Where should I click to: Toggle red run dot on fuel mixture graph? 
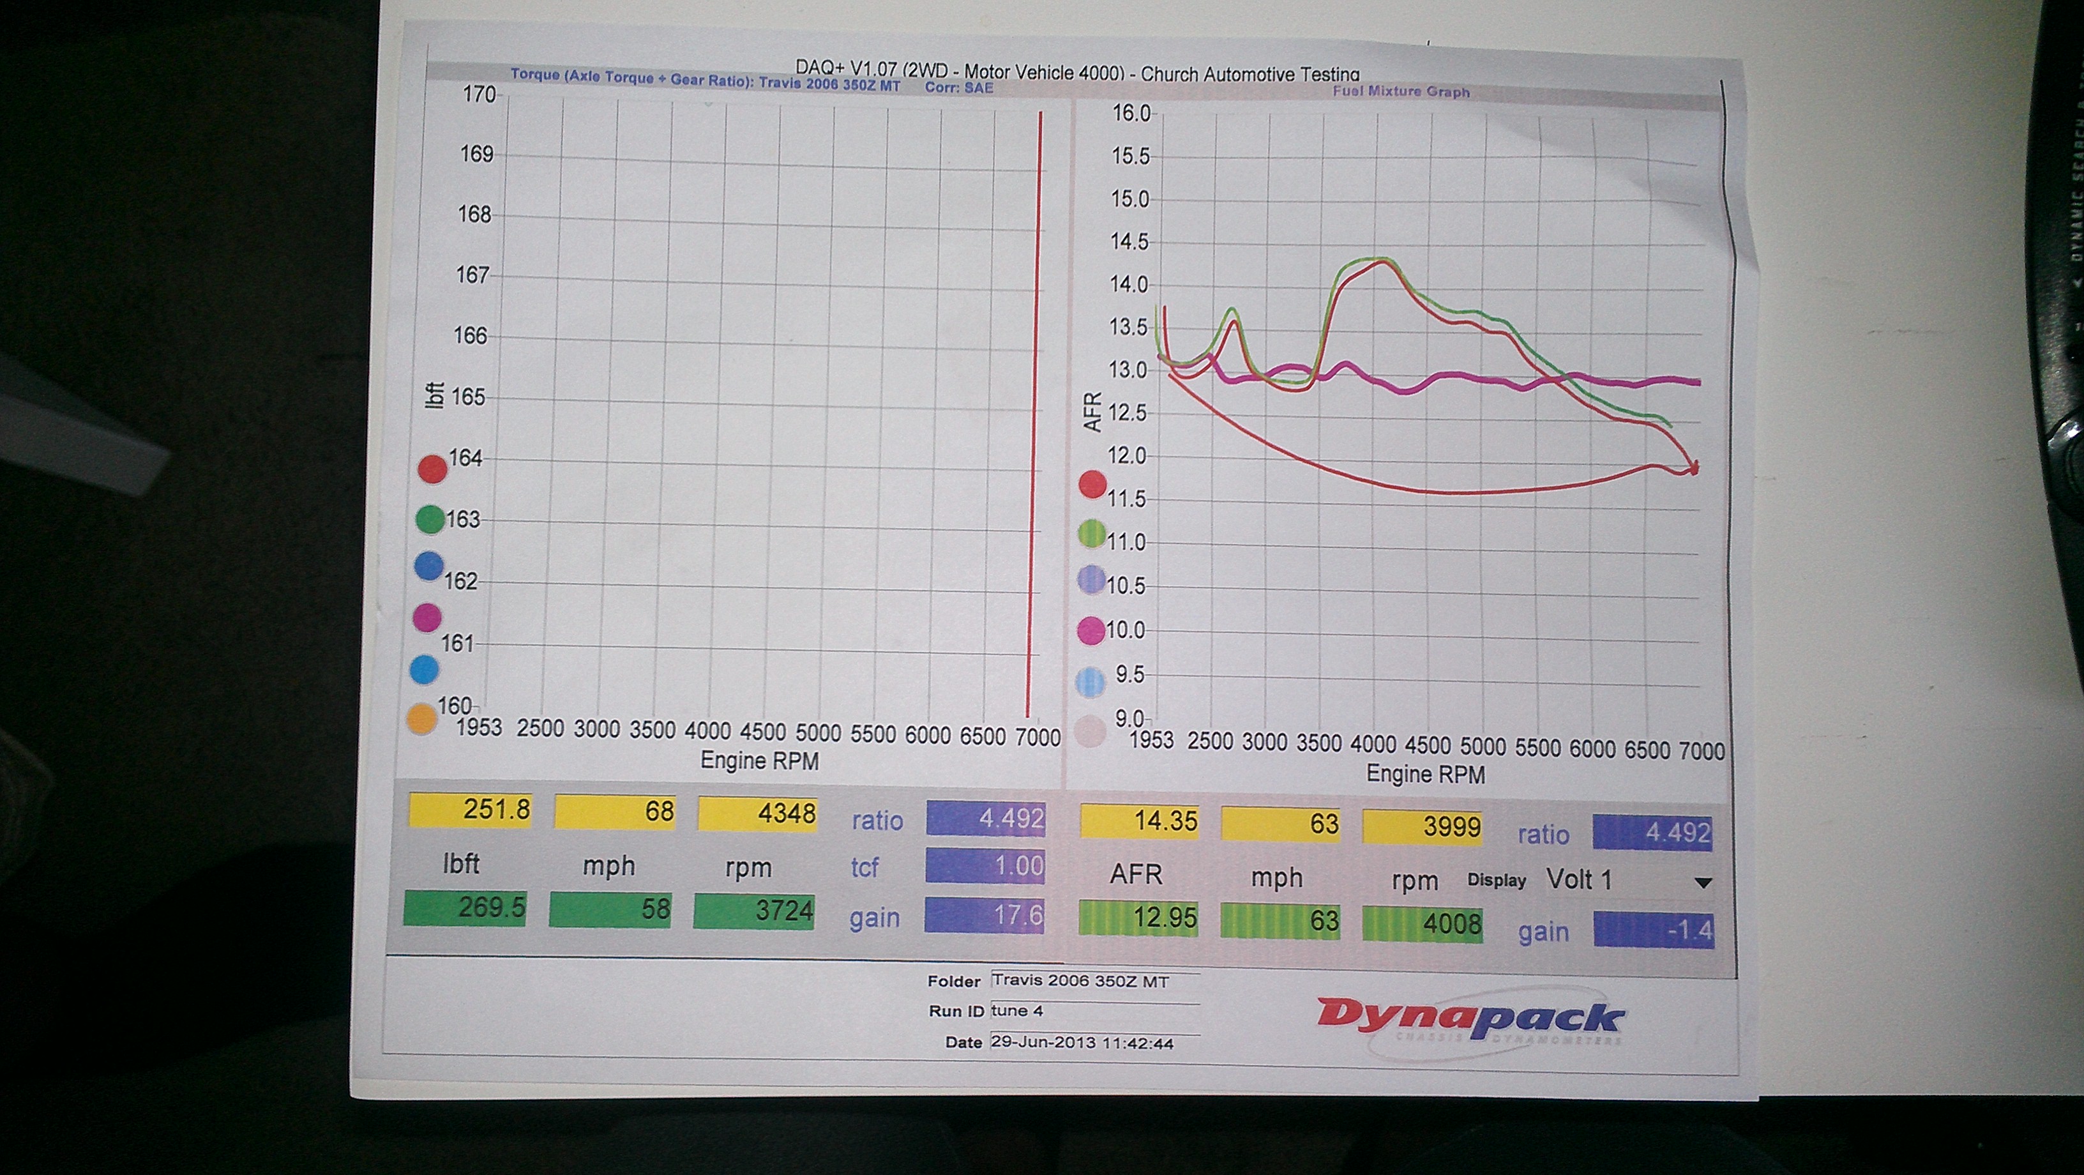[x=1092, y=485]
